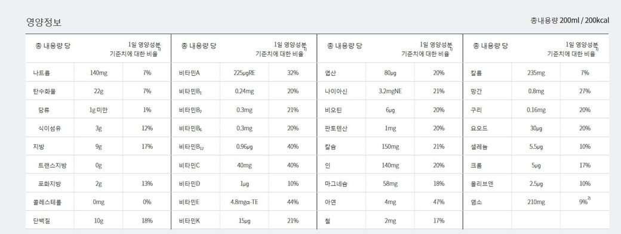Click the 나트륨 row label
Screen dimensions: 621x234
42,73
